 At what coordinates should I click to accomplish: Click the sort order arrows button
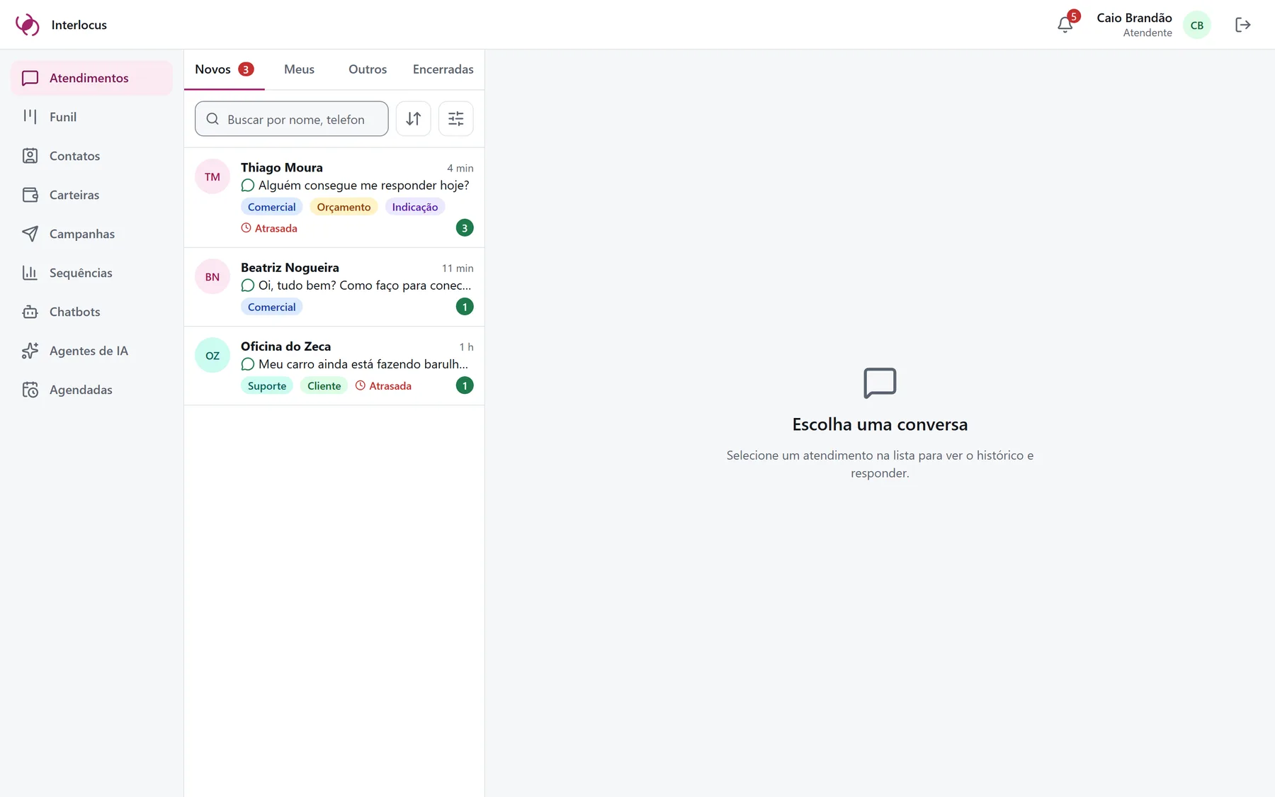(x=413, y=118)
